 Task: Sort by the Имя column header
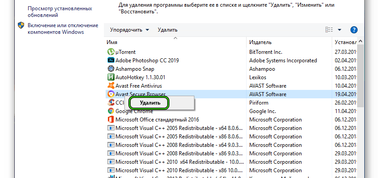click(112, 42)
